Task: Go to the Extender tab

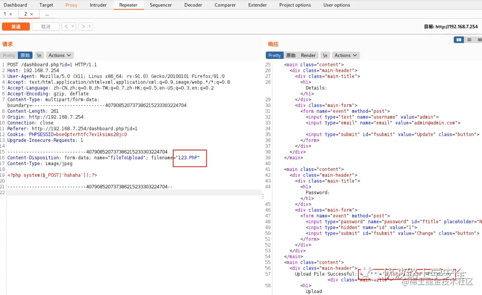Action: [x=258, y=5]
